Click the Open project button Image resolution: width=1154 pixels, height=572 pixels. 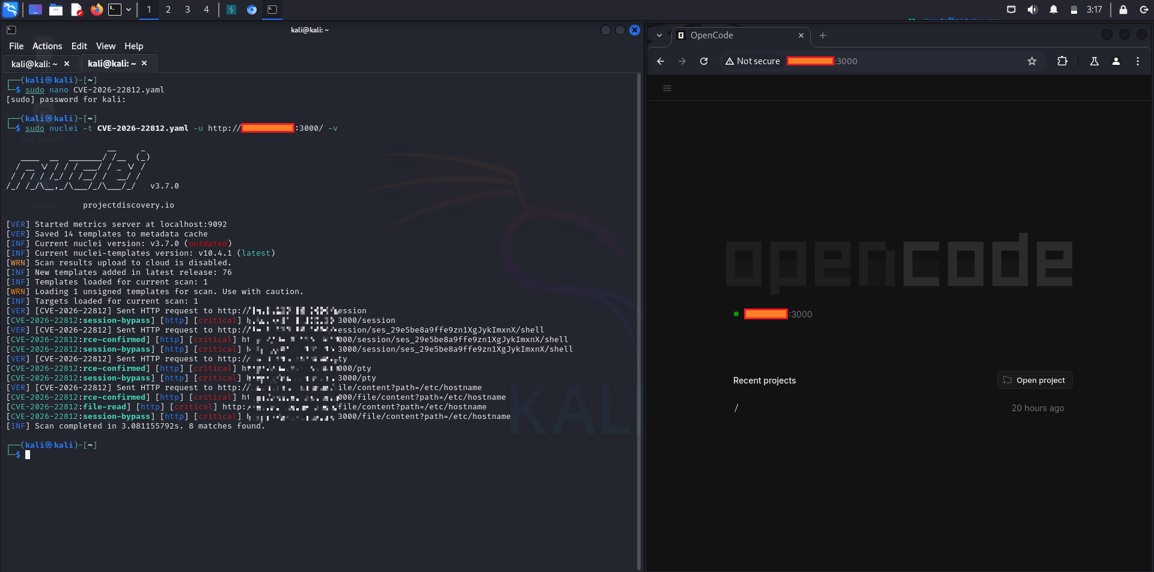[x=1034, y=380]
